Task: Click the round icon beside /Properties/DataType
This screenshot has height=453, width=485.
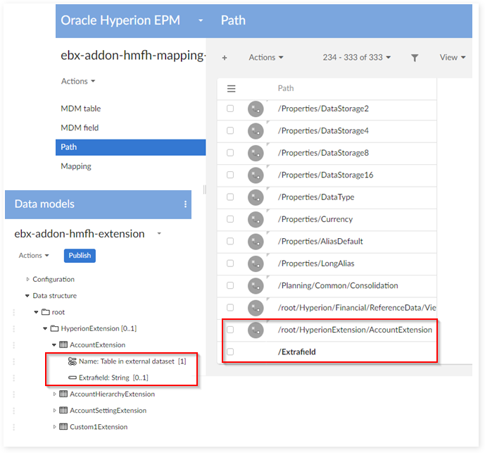Action: [256, 197]
